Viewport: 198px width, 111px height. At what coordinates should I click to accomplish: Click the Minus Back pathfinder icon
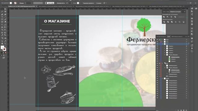[x=183, y=22]
